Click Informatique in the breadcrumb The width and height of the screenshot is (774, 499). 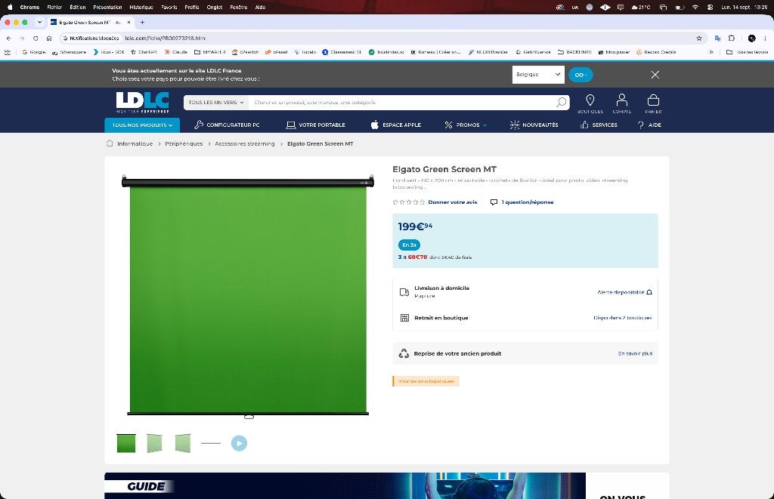pos(135,143)
